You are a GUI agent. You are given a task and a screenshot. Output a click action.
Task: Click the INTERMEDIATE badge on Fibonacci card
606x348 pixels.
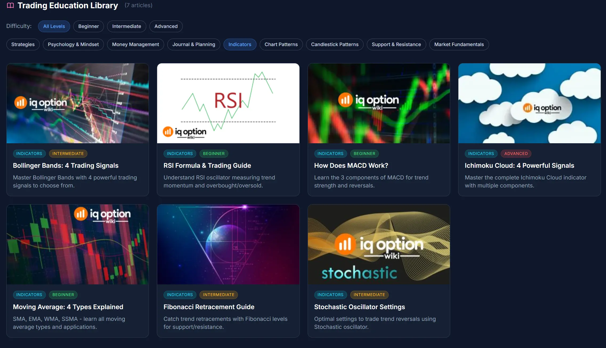pyautogui.click(x=219, y=295)
